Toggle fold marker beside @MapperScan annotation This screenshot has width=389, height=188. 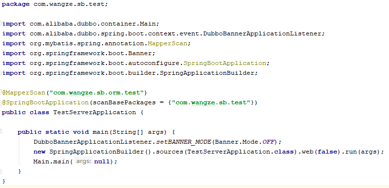click(x=1, y=93)
